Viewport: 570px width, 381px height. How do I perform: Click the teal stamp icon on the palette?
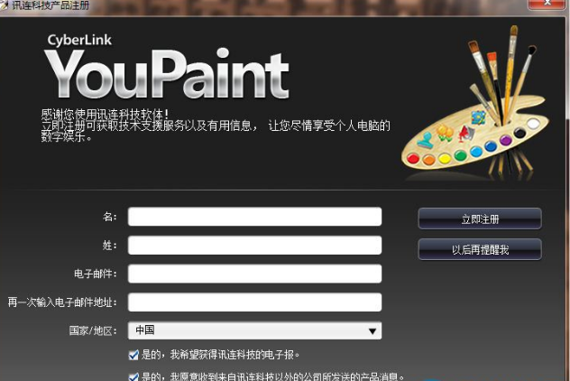(426, 140)
